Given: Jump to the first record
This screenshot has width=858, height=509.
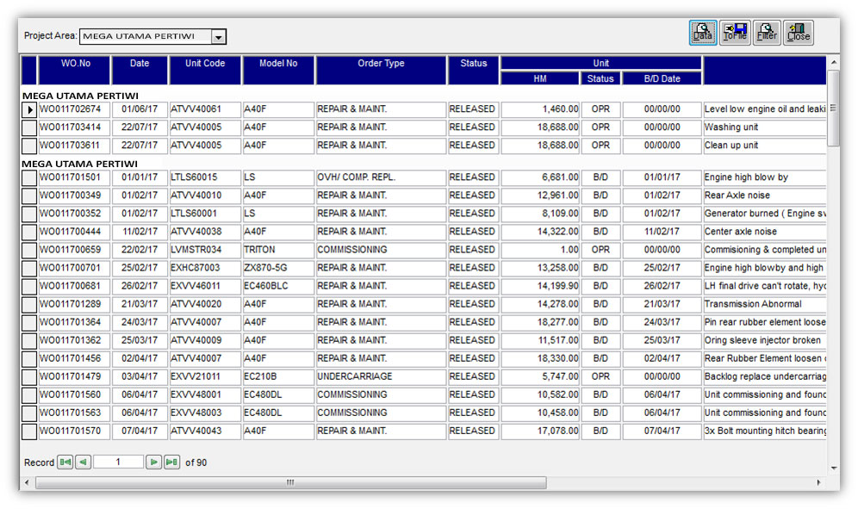Looking at the screenshot, I should (65, 462).
